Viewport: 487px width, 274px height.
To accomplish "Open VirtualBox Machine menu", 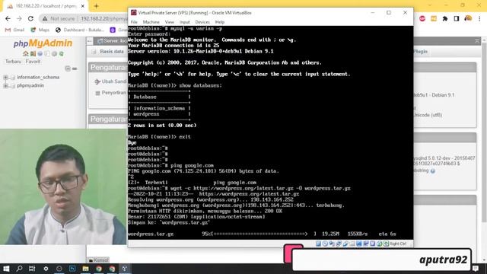I will [151, 22].
